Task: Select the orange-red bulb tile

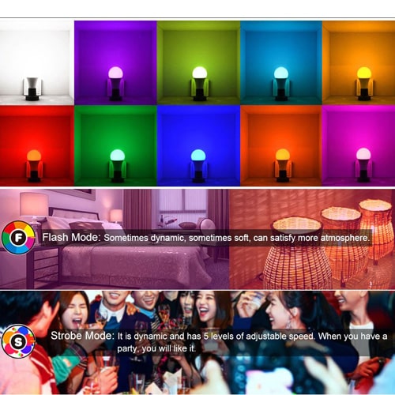Action: (281, 146)
